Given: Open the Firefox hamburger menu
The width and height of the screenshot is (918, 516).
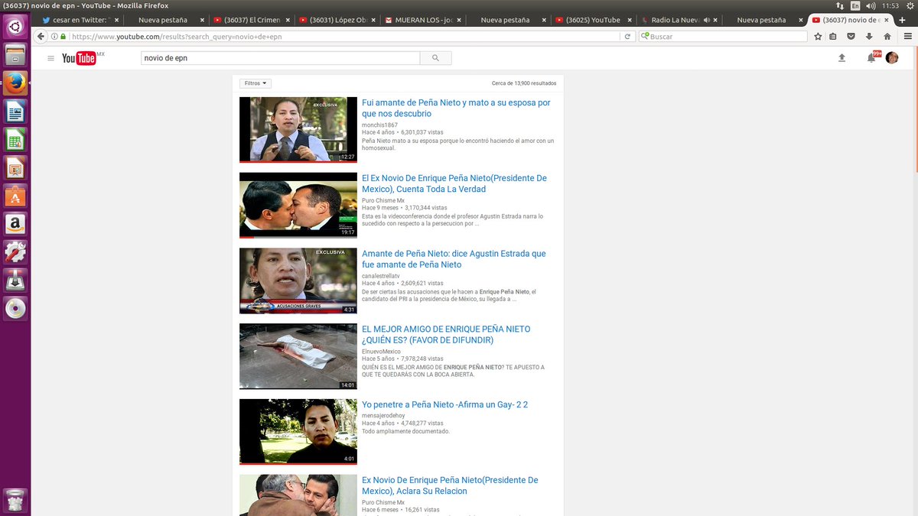Looking at the screenshot, I should click(x=907, y=36).
